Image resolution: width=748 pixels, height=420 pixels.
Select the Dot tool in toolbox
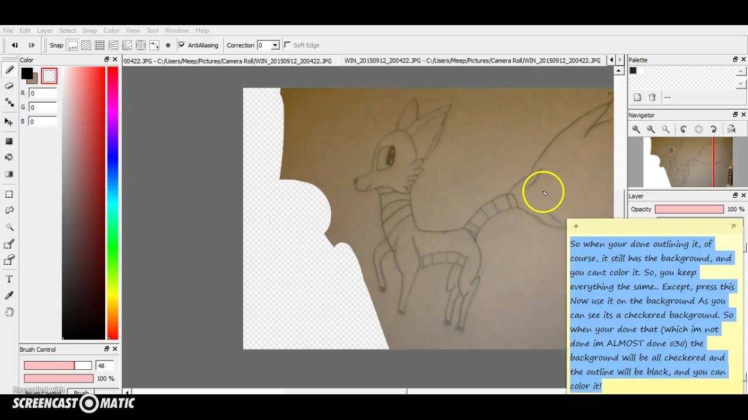(9, 102)
